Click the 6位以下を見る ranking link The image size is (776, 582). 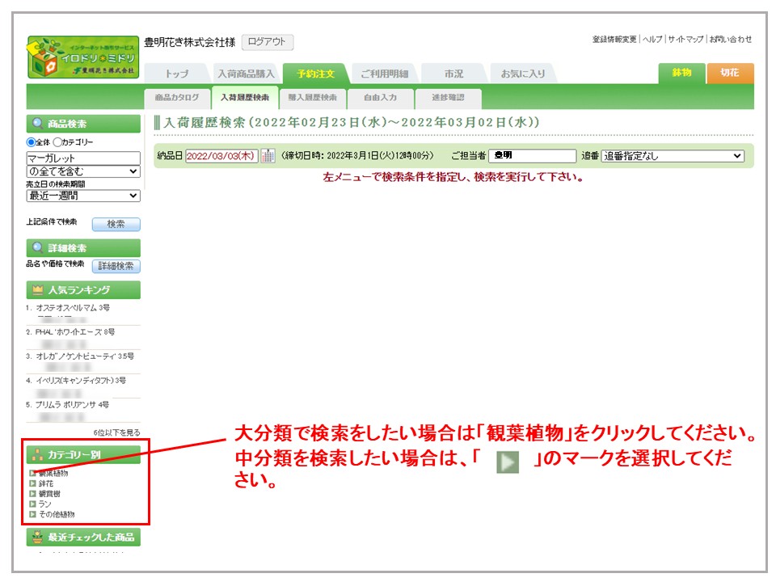click(x=116, y=432)
